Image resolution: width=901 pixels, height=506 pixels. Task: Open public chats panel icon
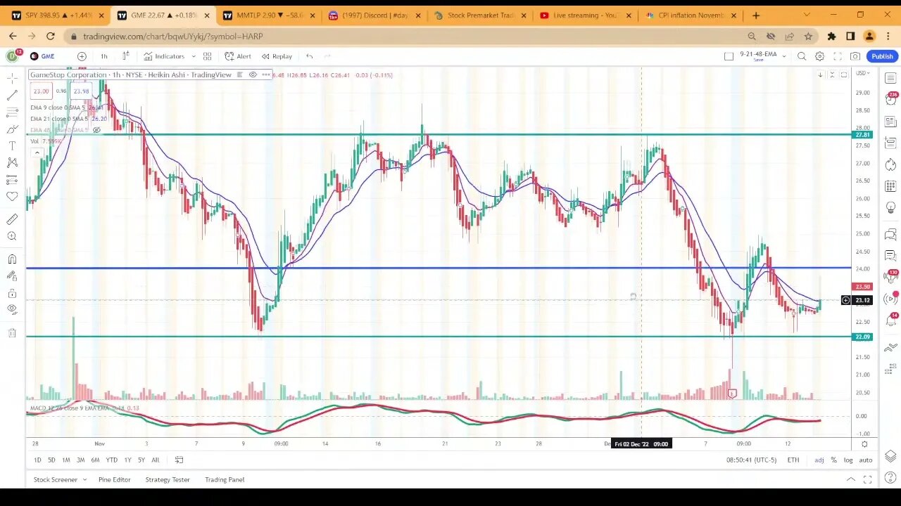[x=890, y=235]
